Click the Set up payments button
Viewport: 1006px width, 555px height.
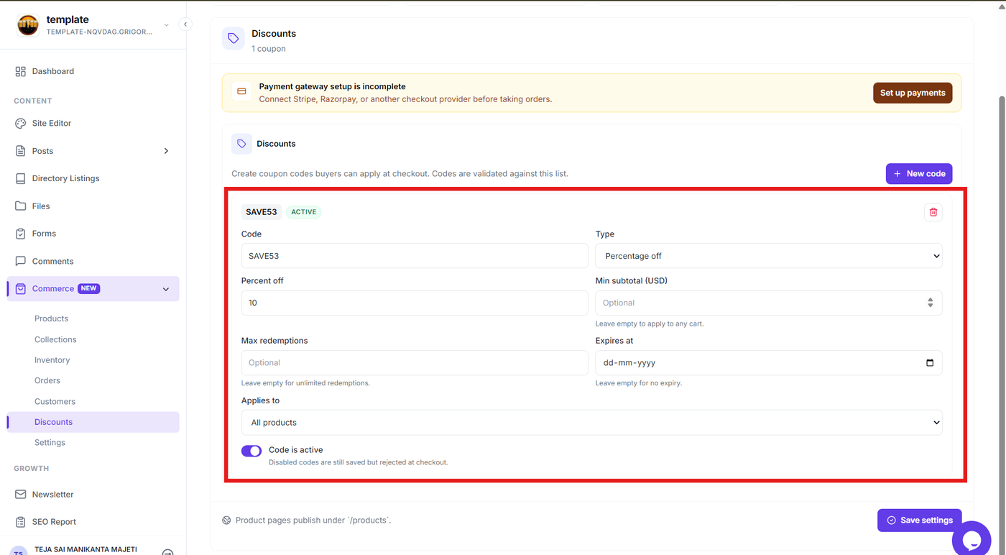[913, 93]
